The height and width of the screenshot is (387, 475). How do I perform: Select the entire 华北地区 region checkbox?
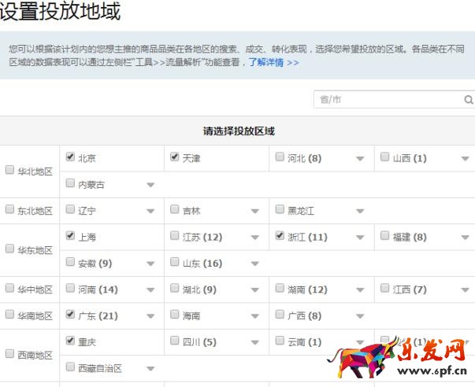9,170
